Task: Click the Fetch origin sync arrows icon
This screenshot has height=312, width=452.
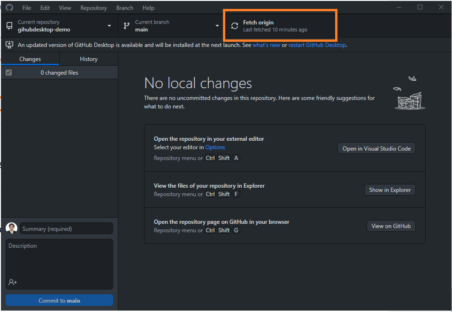Action: point(235,26)
